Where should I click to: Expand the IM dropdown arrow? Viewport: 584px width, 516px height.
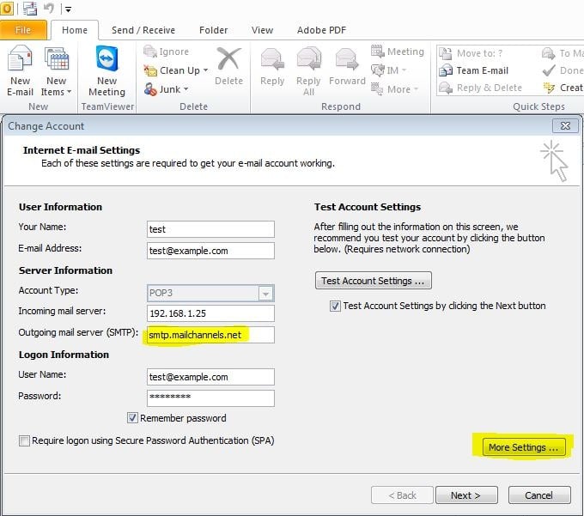404,70
